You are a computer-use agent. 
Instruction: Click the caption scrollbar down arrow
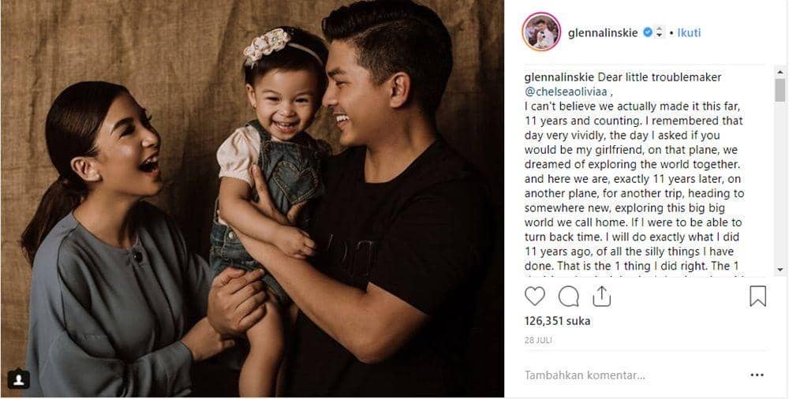780,270
